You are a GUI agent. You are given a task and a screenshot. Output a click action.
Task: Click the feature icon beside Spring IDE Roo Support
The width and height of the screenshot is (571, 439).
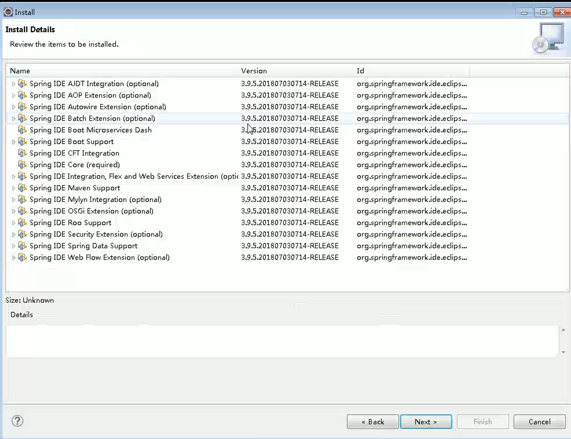tap(22, 223)
